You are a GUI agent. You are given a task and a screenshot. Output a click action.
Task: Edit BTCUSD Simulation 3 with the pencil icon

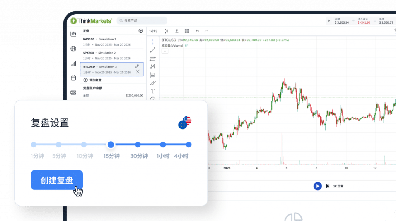[x=137, y=66]
